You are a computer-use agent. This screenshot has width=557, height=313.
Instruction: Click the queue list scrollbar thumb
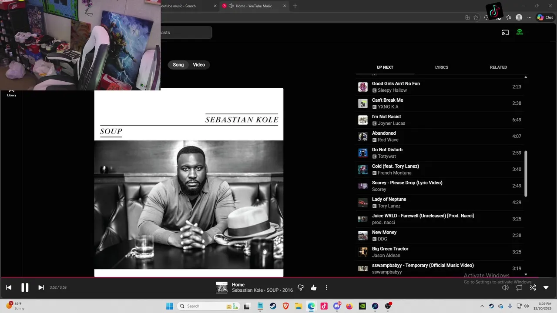526,173
